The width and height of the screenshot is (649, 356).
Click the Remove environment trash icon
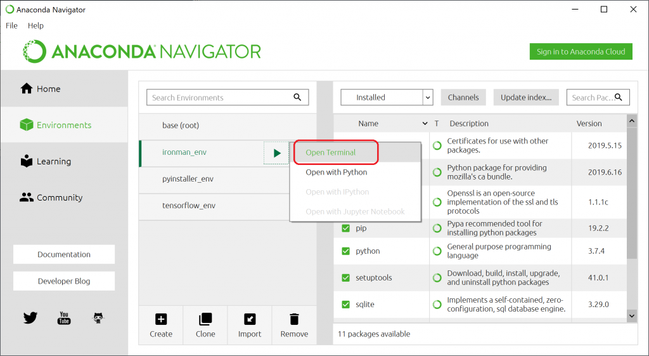pos(294,319)
